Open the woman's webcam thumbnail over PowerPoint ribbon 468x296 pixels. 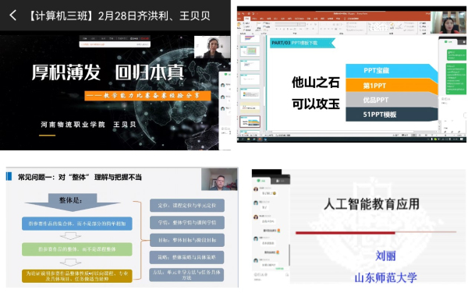(448, 23)
